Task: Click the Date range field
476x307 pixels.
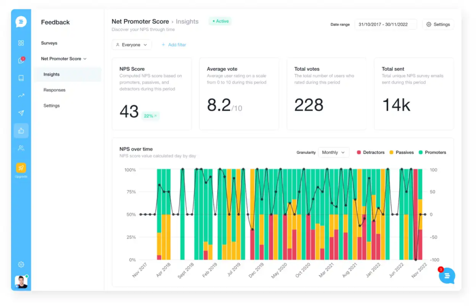Action: [x=385, y=24]
